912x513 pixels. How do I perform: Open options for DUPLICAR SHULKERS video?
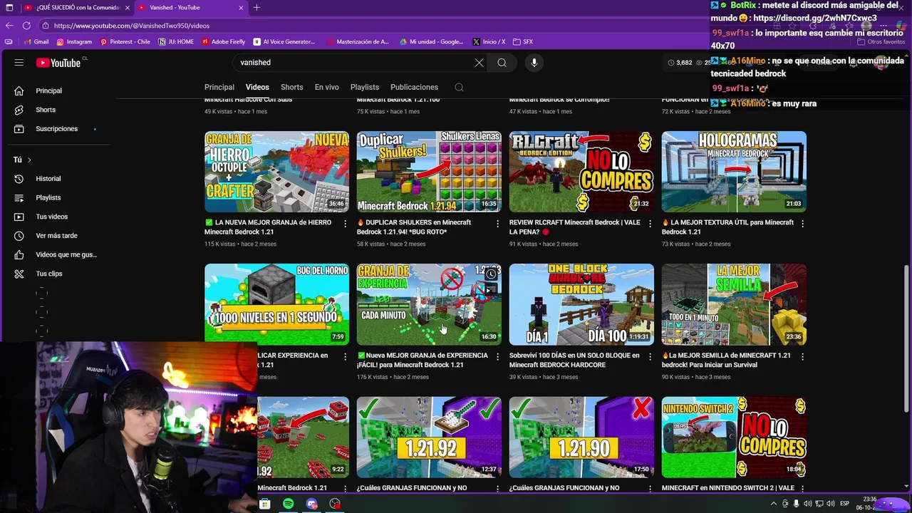point(498,223)
